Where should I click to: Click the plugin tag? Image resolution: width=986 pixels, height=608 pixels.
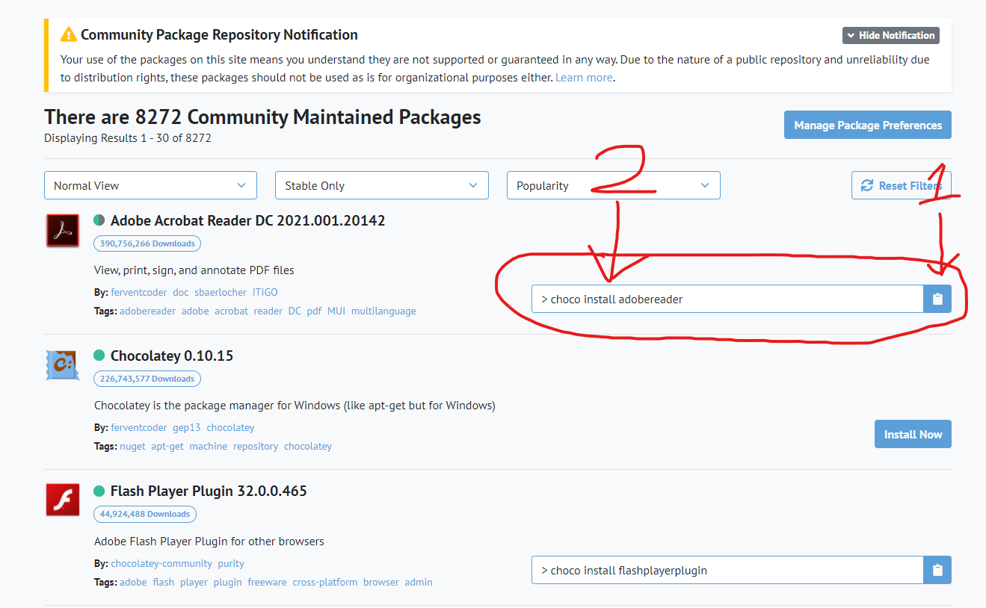228,582
